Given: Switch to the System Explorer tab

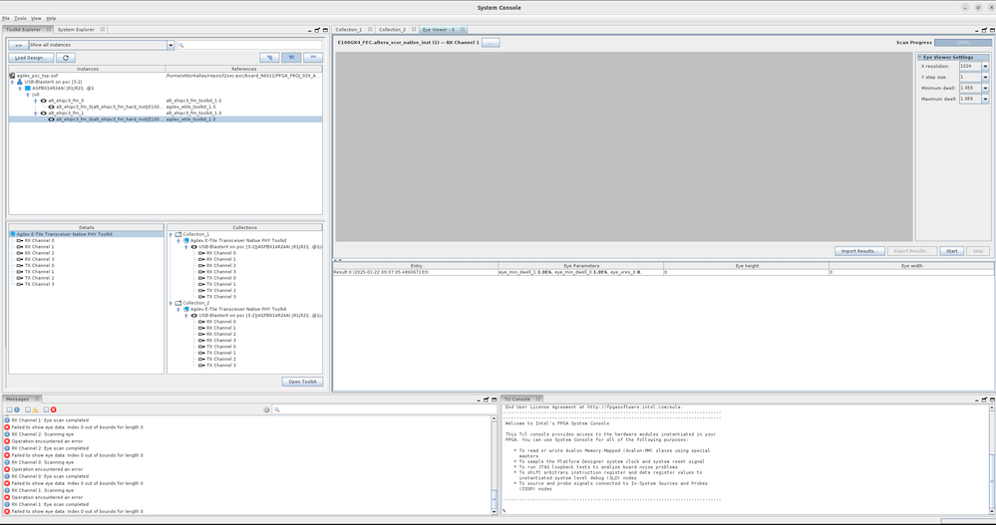Looking at the screenshot, I should coord(76,30).
